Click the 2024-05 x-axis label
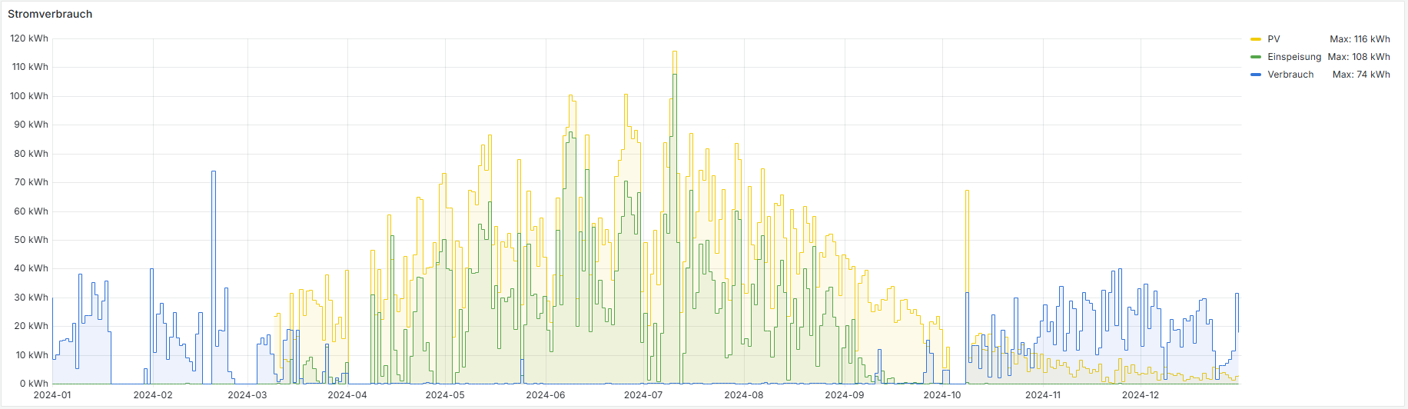1408x409 pixels. 445,395
